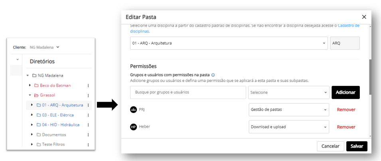Click the Heber HP avatar icon
This screenshot has width=381, height=161.
(133, 127)
